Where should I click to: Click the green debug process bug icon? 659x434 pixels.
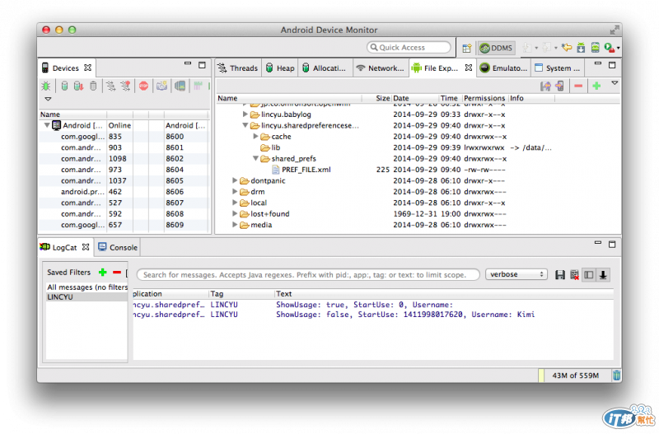pos(46,86)
